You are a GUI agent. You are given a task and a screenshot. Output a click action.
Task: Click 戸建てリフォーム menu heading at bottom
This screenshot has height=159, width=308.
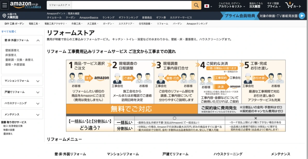(175, 154)
